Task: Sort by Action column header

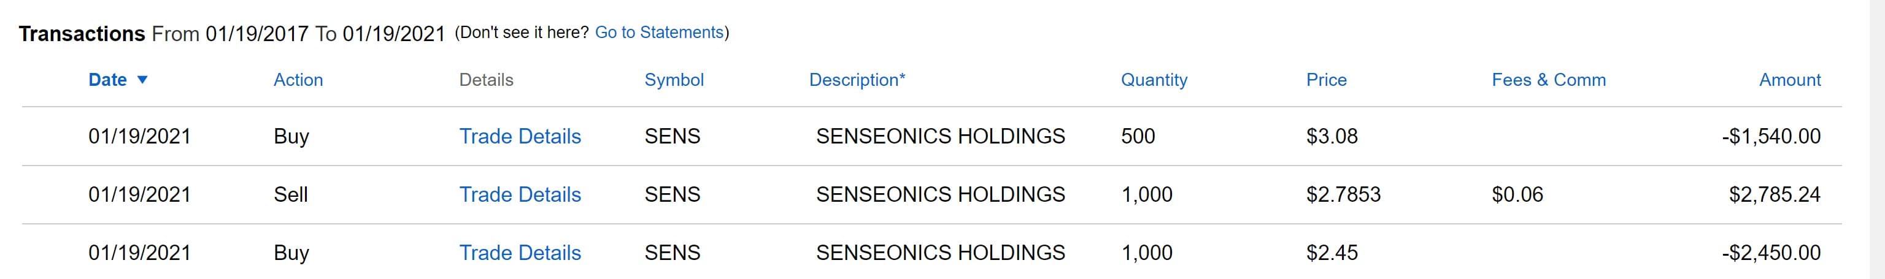Action: pos(298,80)
